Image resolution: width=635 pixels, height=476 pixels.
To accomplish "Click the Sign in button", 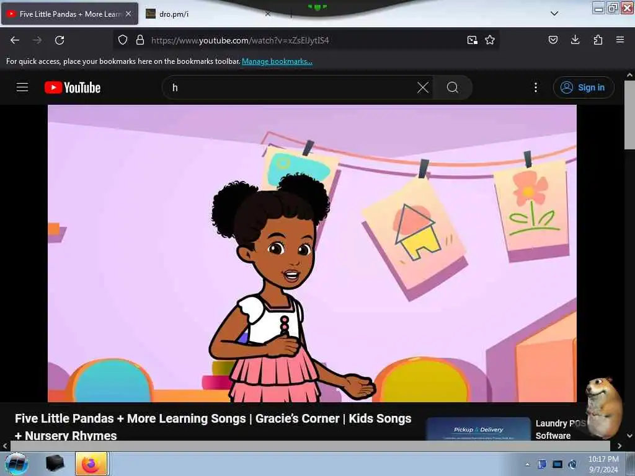I will point(584,87).
